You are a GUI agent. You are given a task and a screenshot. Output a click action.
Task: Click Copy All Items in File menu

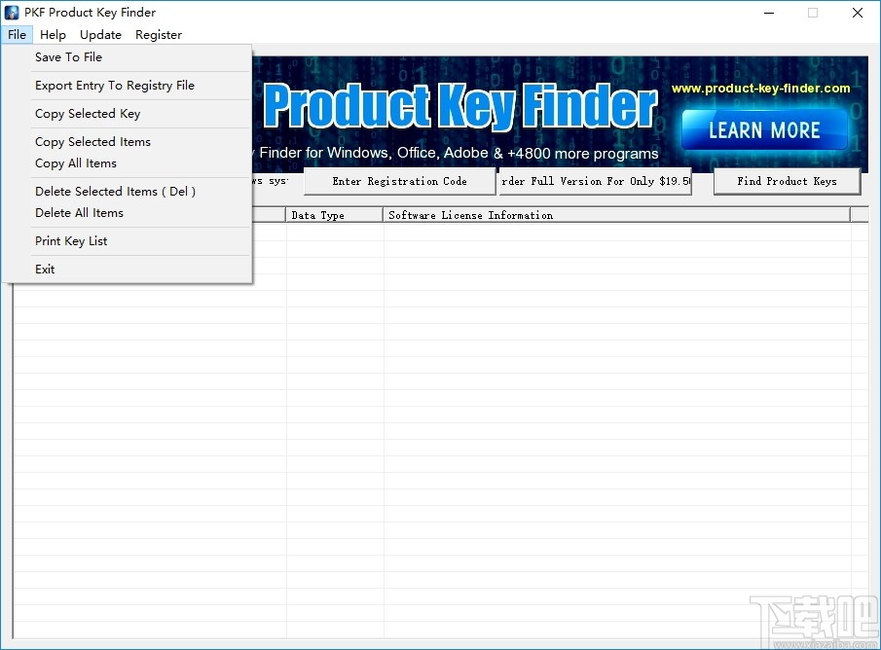(x=76, y=162)
